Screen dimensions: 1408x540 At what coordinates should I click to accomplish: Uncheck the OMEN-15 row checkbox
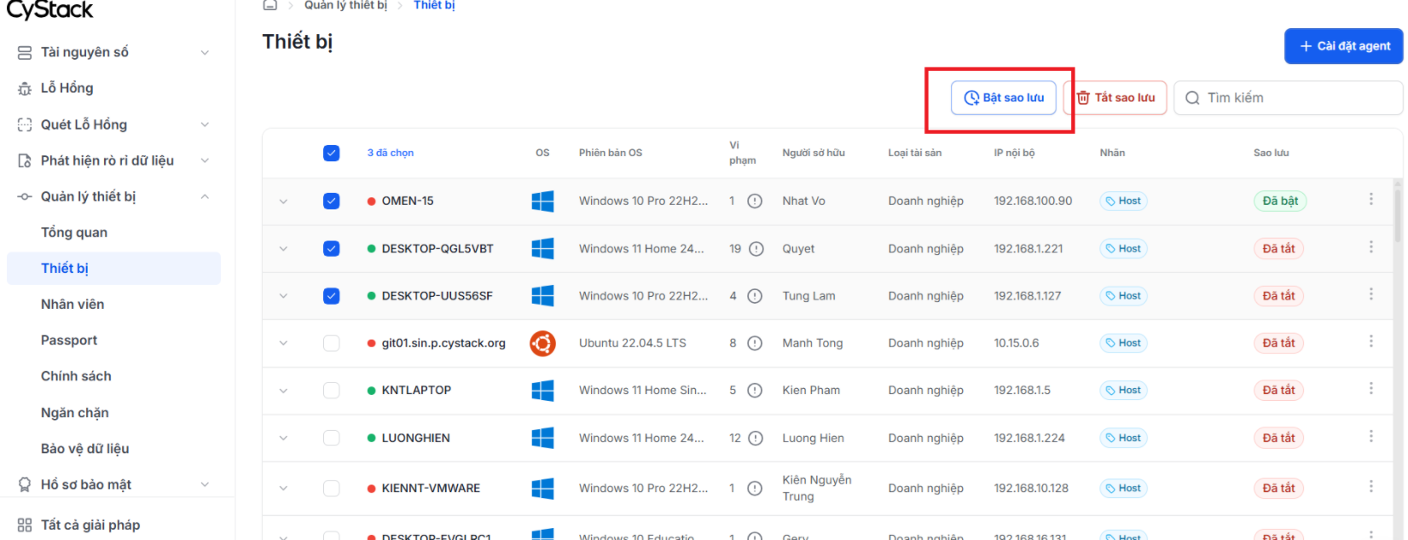(x=332, y=201)
